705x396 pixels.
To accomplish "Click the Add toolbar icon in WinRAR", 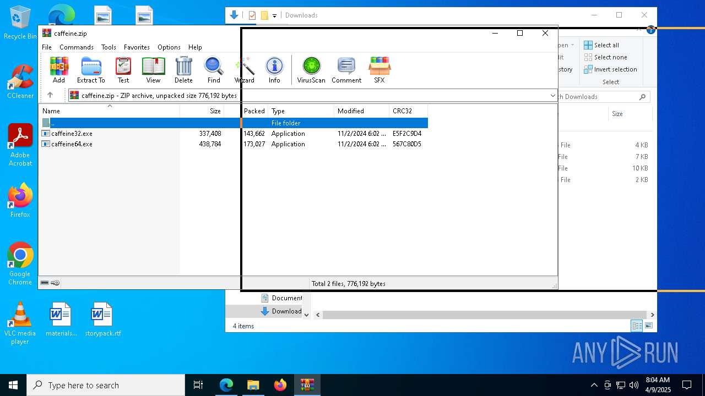I will (59, 70).
